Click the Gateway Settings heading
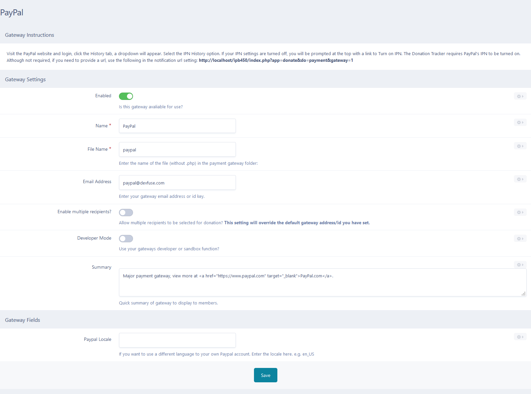The image size is (531, 394). [x=25, y=80]
